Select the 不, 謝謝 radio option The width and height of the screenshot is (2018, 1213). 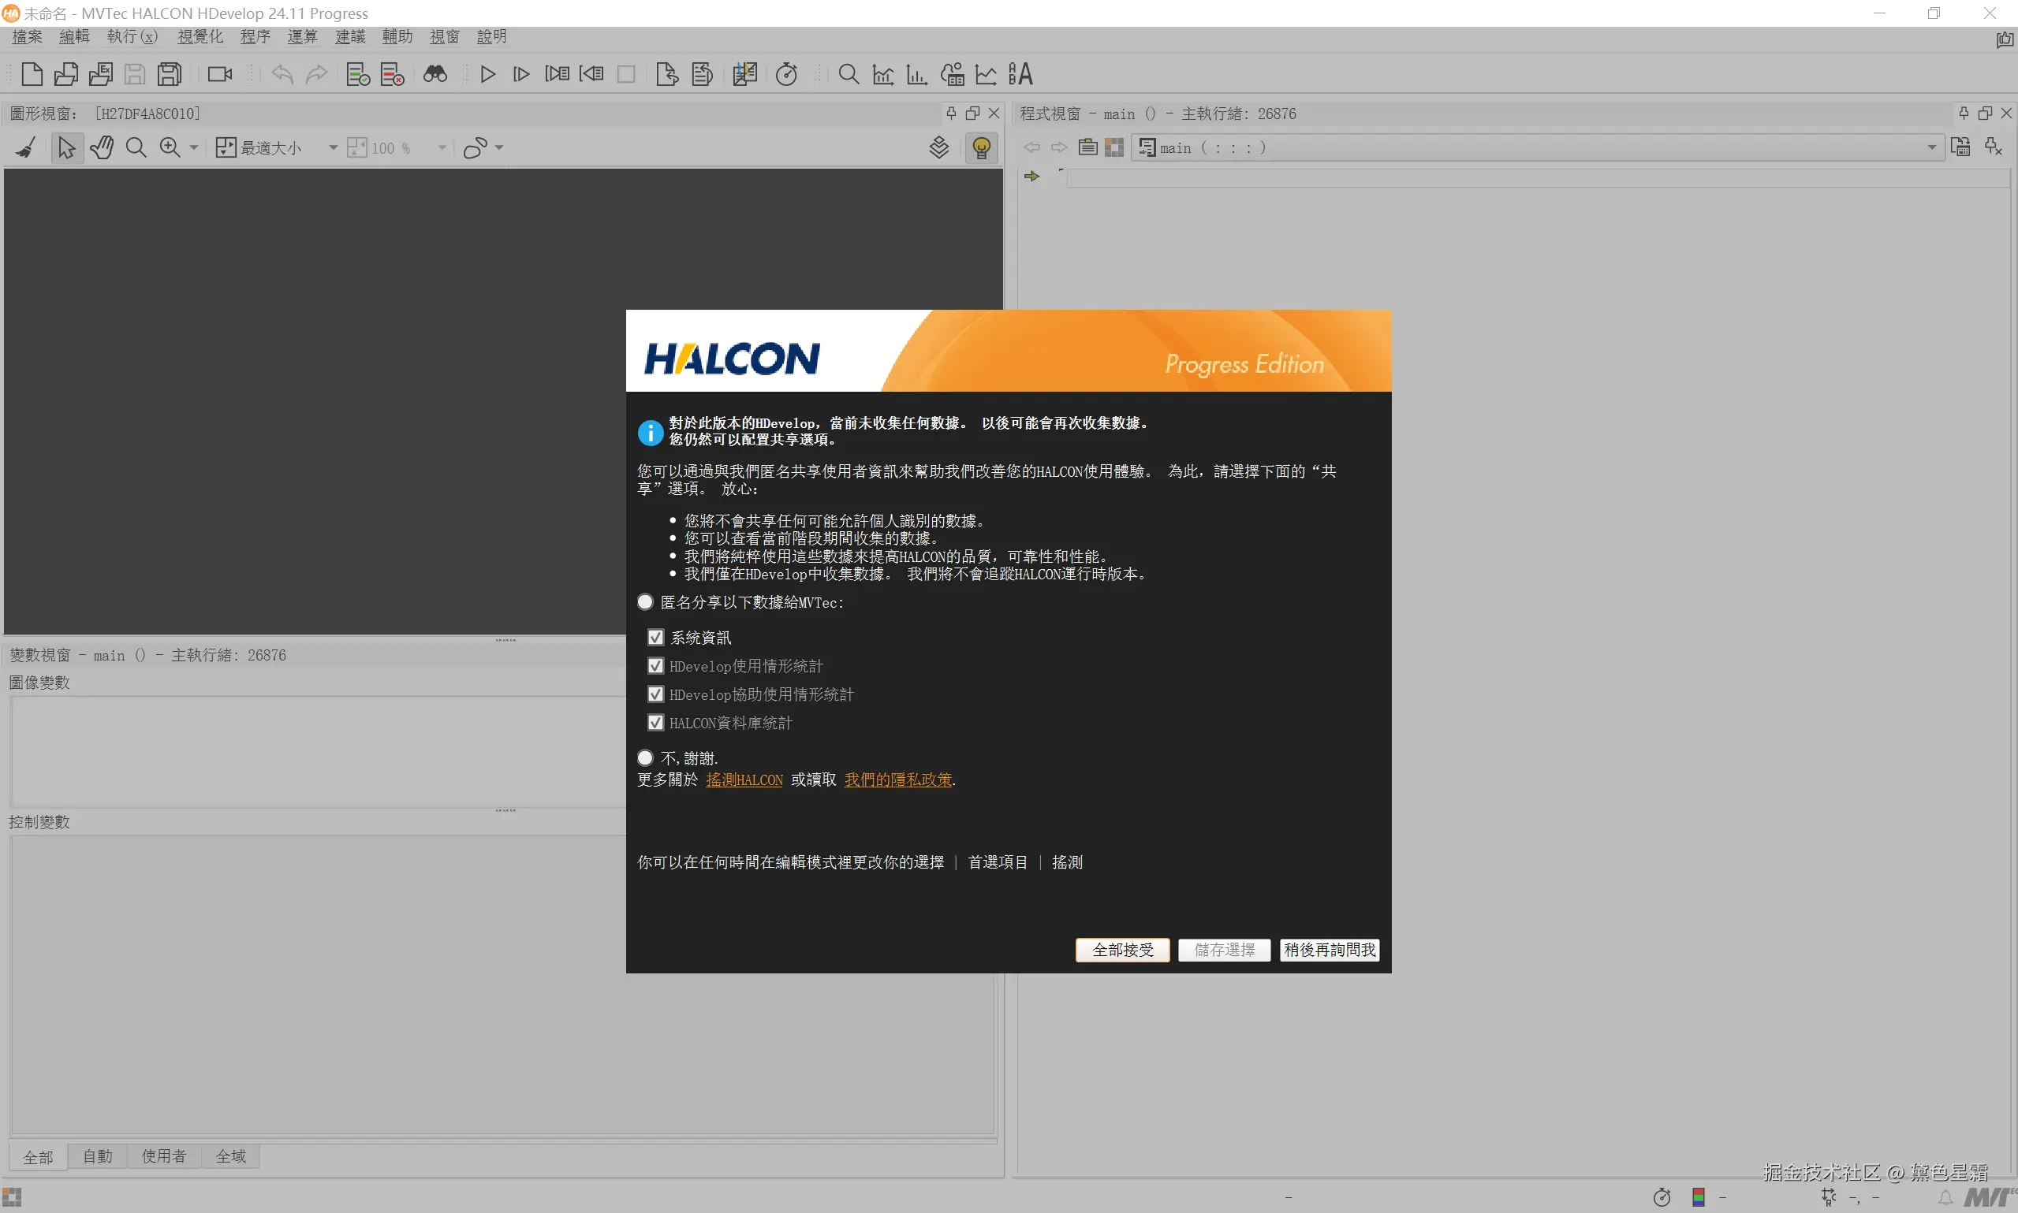tap(645, 757)
